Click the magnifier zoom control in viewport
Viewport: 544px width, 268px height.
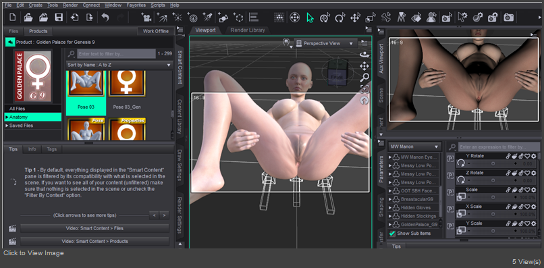[364, 78]
